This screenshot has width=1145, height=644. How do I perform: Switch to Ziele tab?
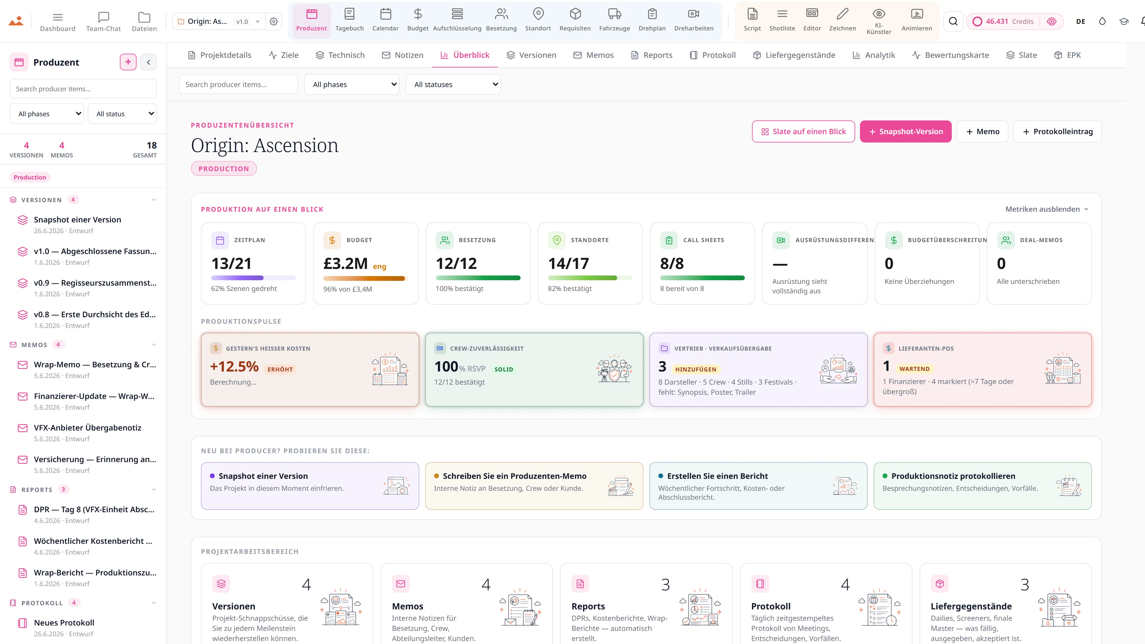coord(284,55)
